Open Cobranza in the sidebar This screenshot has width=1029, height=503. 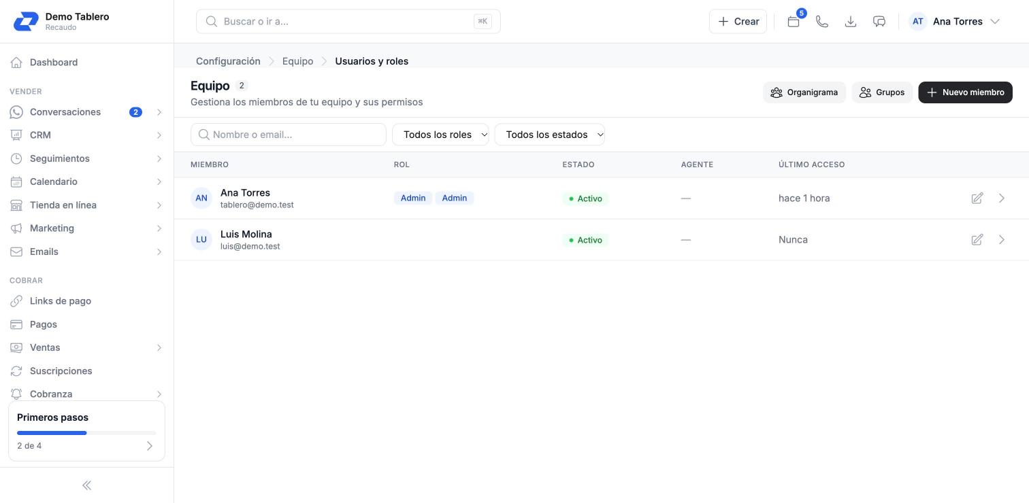(x=86, y=394)
